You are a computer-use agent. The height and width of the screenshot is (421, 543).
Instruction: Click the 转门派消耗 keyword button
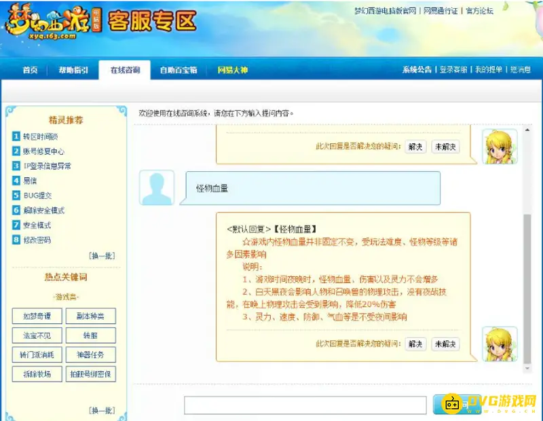click(37, 355)
